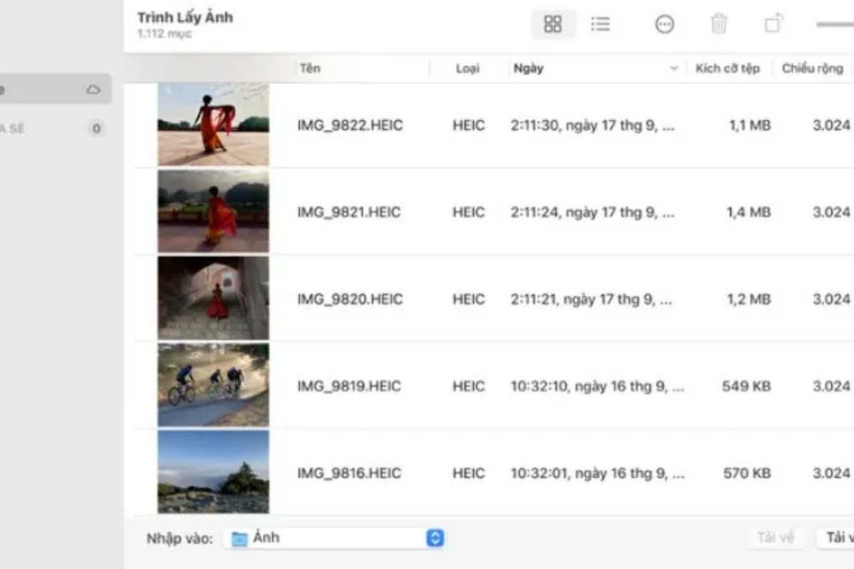Click the shared count badge 0

96,129
